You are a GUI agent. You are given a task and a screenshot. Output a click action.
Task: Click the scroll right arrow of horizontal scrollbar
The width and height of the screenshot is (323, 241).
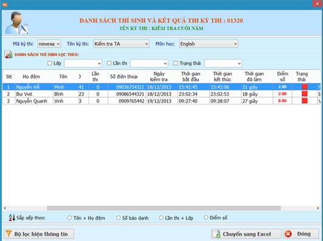318,208
